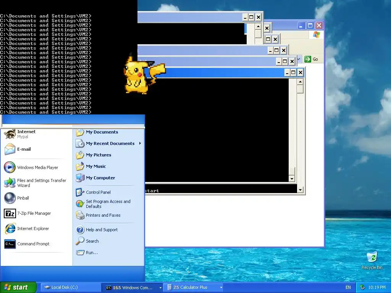Click scroll down arrow in front console window
391x293 pixels.
click(292, 179)
